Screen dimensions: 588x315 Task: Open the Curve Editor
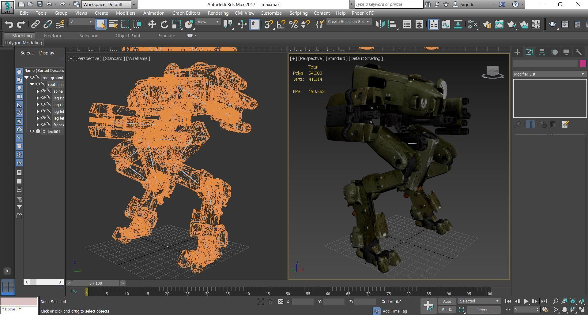point(446,24)
